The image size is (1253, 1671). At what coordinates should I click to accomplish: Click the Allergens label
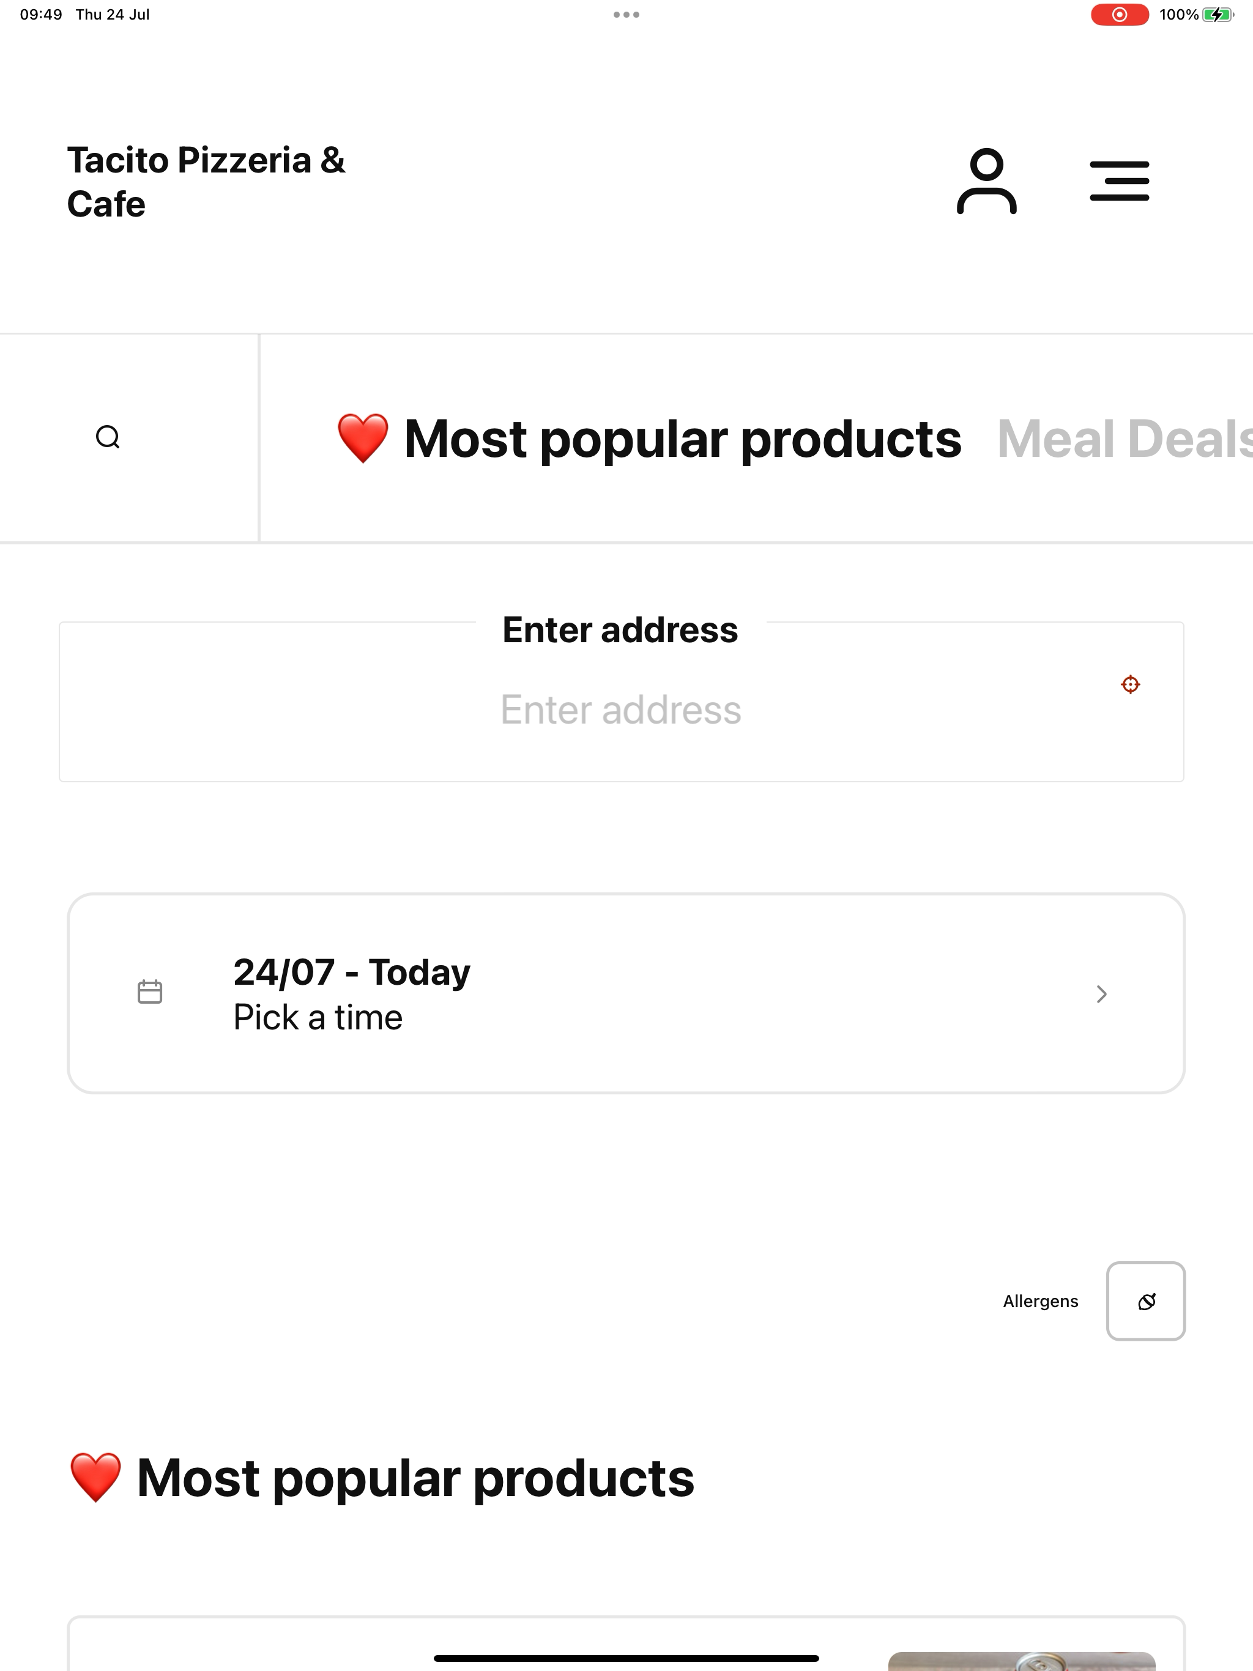(x=1040, y=1301)
